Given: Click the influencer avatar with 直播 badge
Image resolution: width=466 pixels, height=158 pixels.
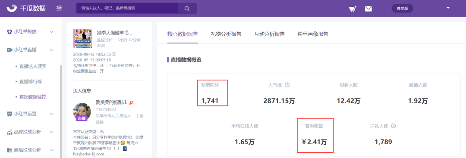Looking at the screenshot, I should [82, 112].
